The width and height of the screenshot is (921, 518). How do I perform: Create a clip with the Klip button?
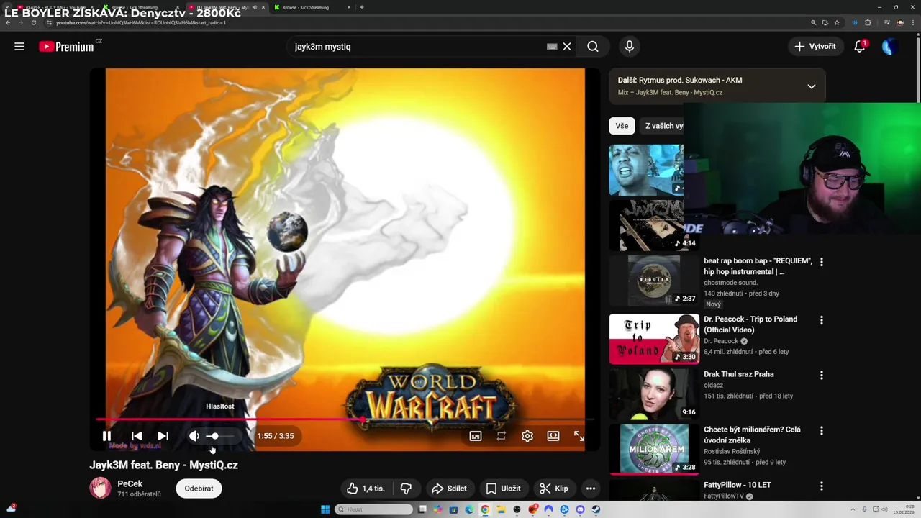(x=554, y=489)
